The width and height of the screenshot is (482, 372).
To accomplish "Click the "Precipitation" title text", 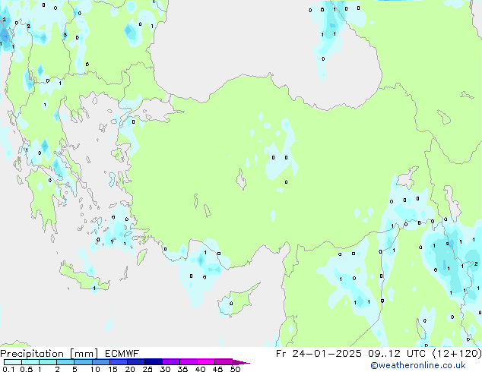I will pyautogui.click(x=32, y=354).
